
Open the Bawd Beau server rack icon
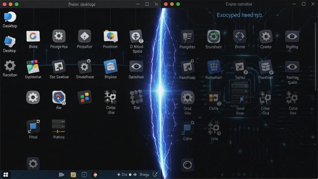click(240, 93)
